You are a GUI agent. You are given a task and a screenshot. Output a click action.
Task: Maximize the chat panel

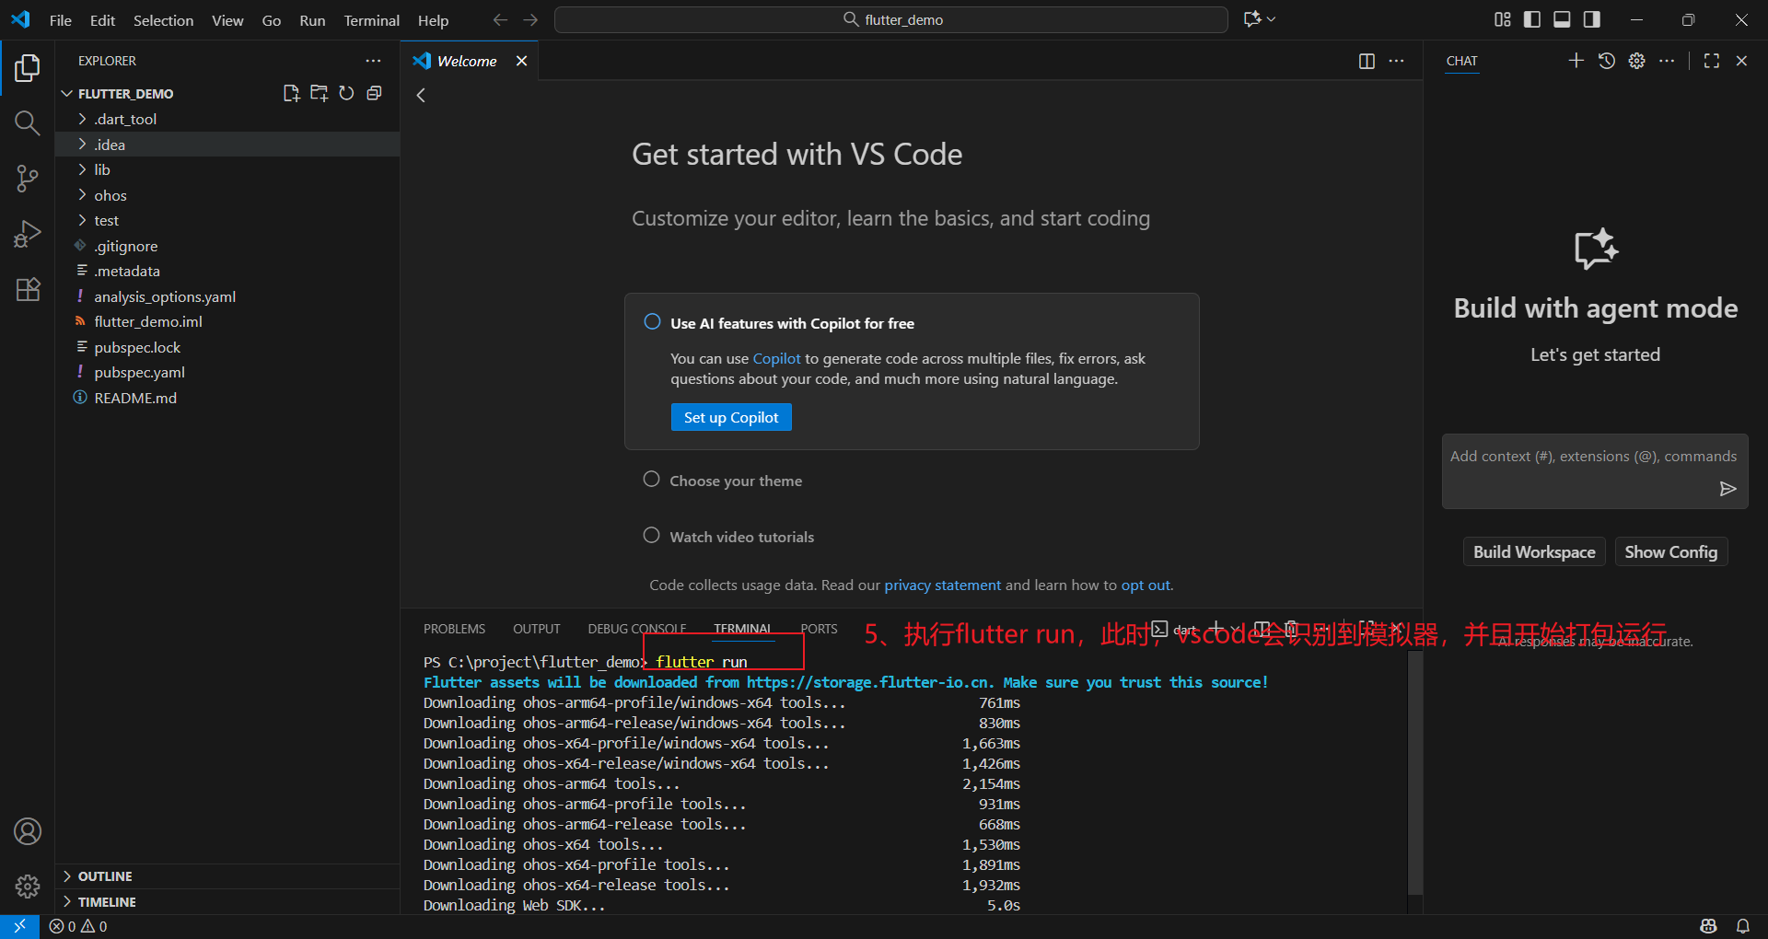tap(1712, 61)
